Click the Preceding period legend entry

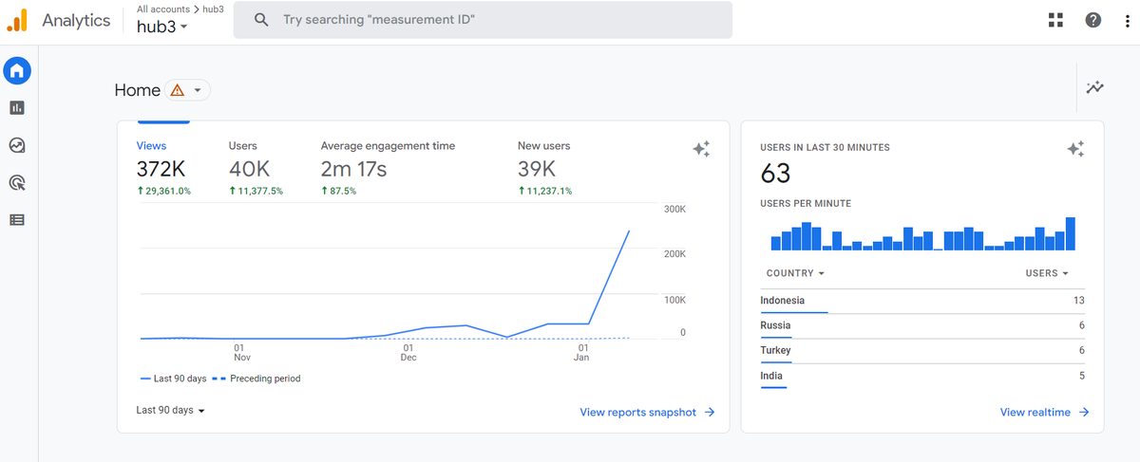tap(256, 379)
